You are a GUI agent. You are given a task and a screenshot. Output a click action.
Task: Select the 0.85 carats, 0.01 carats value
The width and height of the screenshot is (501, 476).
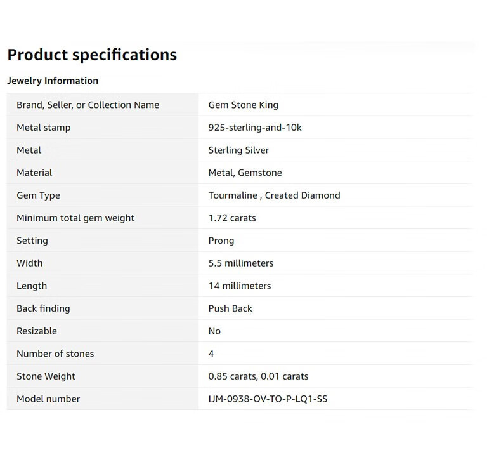tap(258, 376)
